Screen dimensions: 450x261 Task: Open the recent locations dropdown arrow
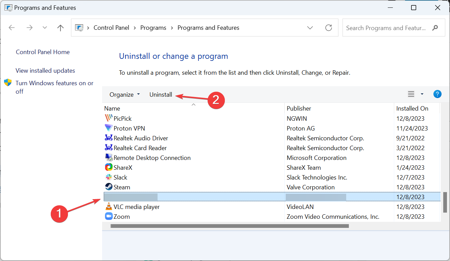pyautogui.click(x=45, y=28)
